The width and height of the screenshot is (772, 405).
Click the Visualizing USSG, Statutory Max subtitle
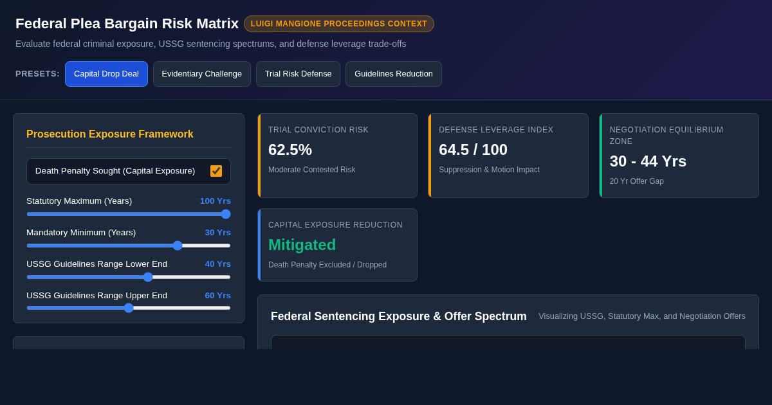pos(642,316)
